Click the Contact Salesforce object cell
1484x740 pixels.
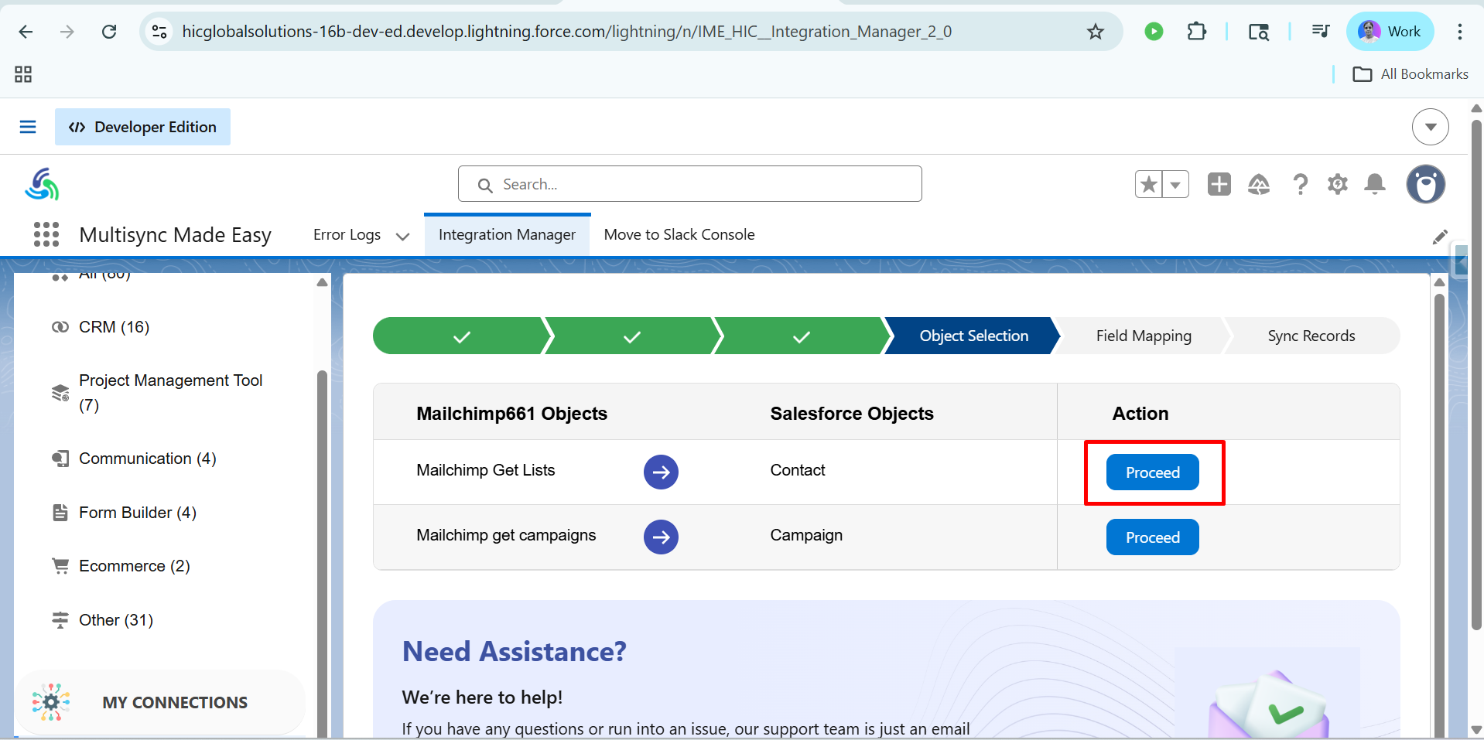pos(798,470)
